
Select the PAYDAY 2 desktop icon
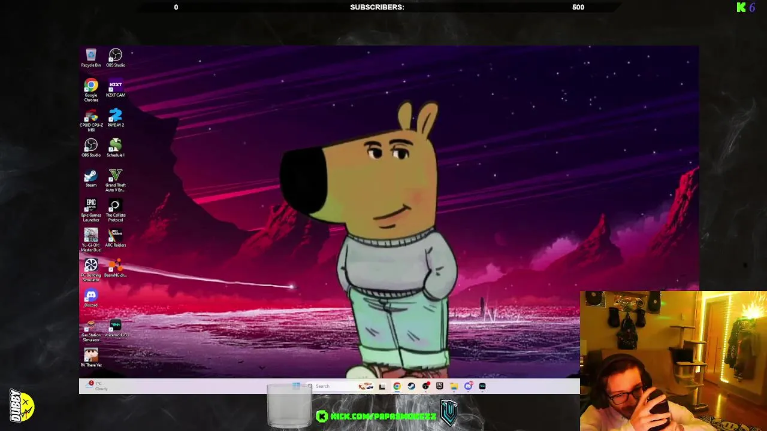click(x=116, y=118)
